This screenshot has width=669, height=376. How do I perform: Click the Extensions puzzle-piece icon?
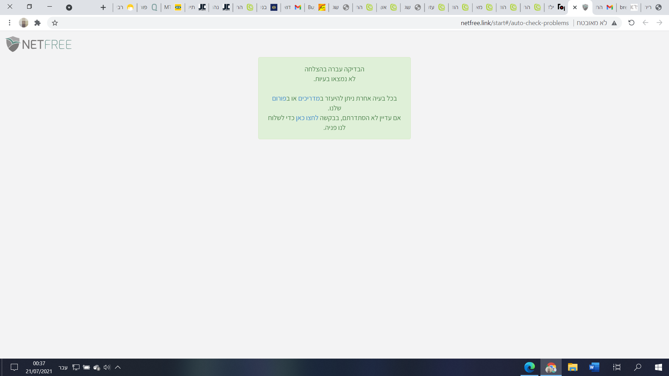(x=38, y=23)
